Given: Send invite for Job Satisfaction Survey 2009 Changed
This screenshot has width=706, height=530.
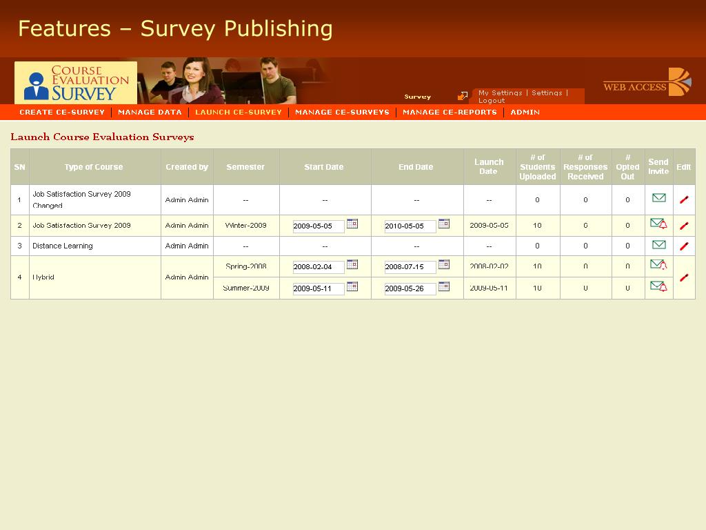Looking at the screenshot, I should point(658,197).
